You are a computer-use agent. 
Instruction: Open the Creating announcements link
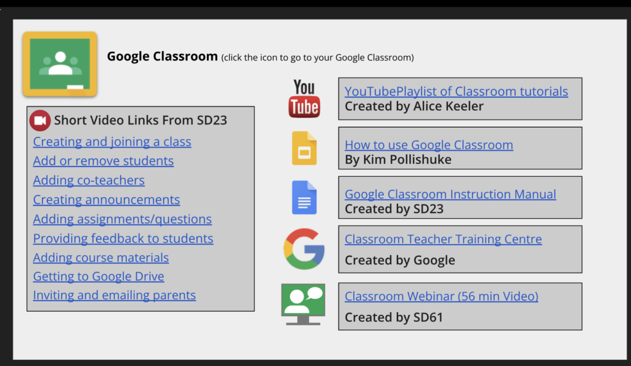pyautogui.click(x=107, y=200)
